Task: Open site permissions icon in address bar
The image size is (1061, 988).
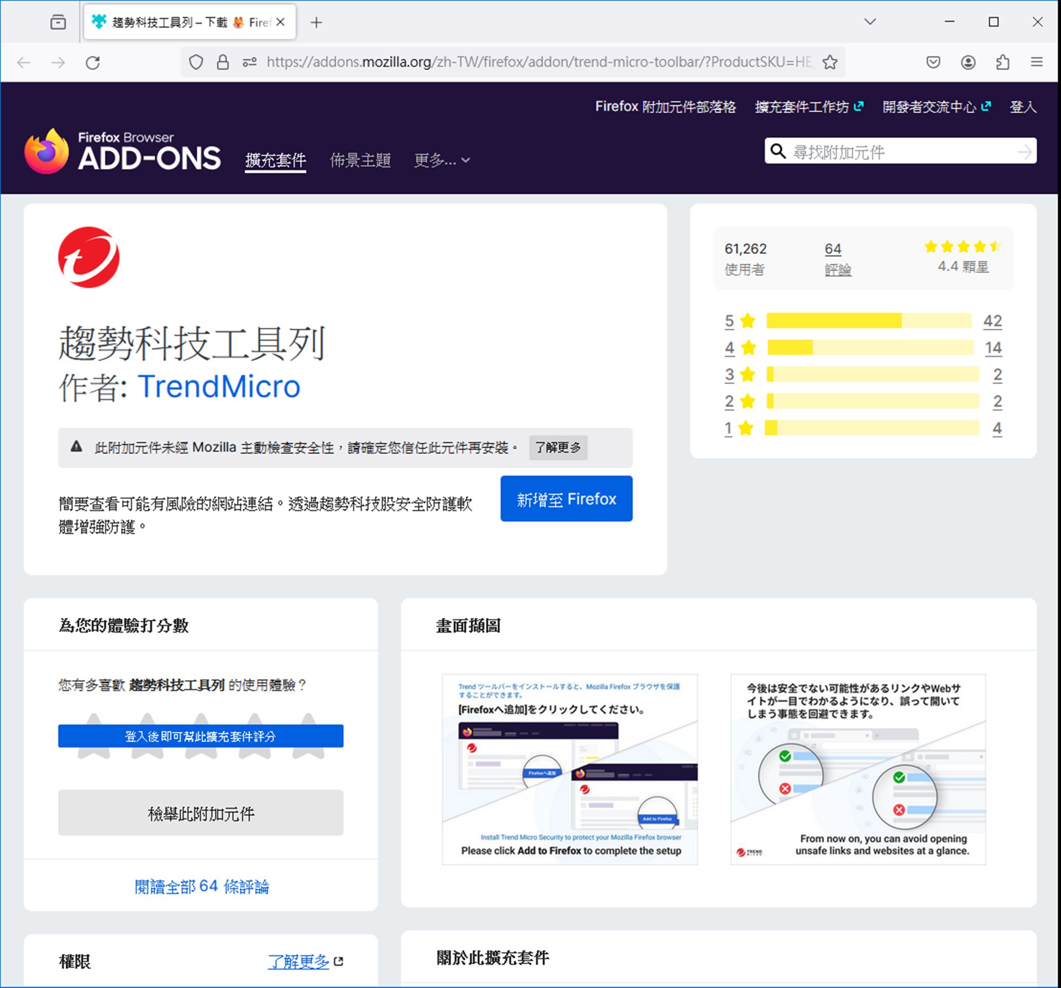Action: 250,62
